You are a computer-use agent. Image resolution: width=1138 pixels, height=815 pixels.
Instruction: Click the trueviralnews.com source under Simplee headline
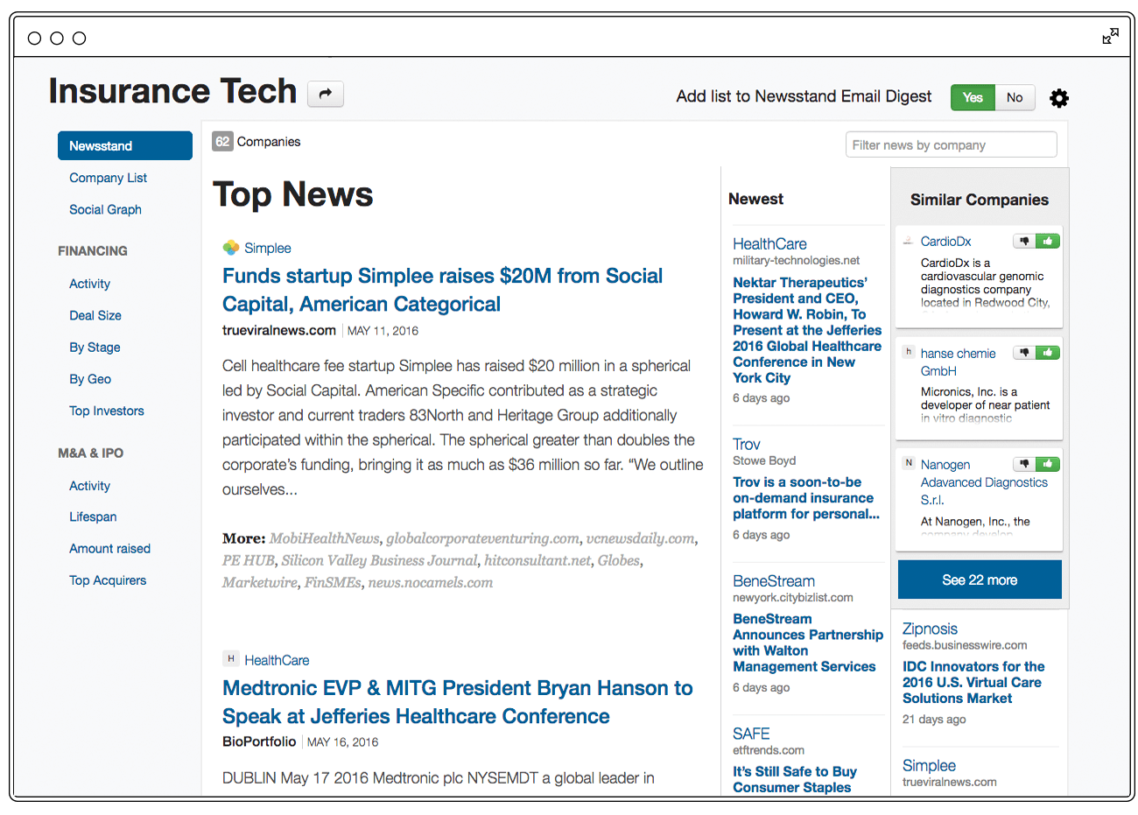point(279,330)
